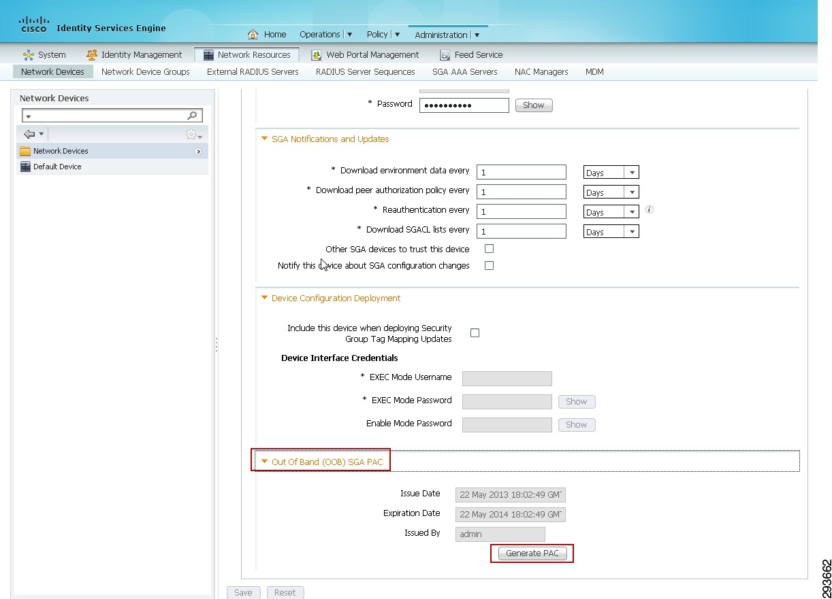Click the Issued By field
The height and width of the screenshot is (599, 832).
click(500, 534)
